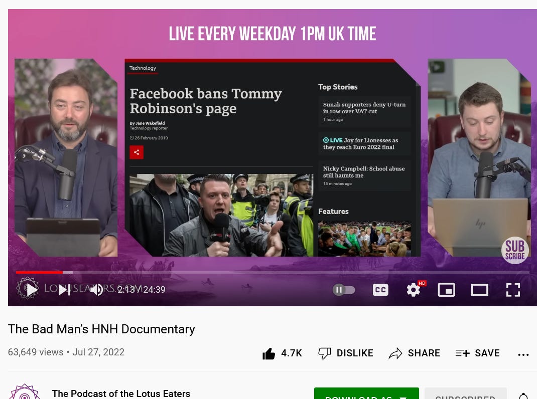537x399 pixels.
Task: Turn on closed captions
Action: click(x=380, y=290)
